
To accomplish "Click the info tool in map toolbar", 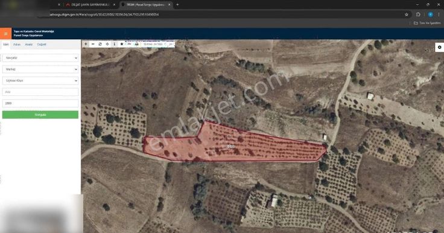I will click(x=115, y=44).
